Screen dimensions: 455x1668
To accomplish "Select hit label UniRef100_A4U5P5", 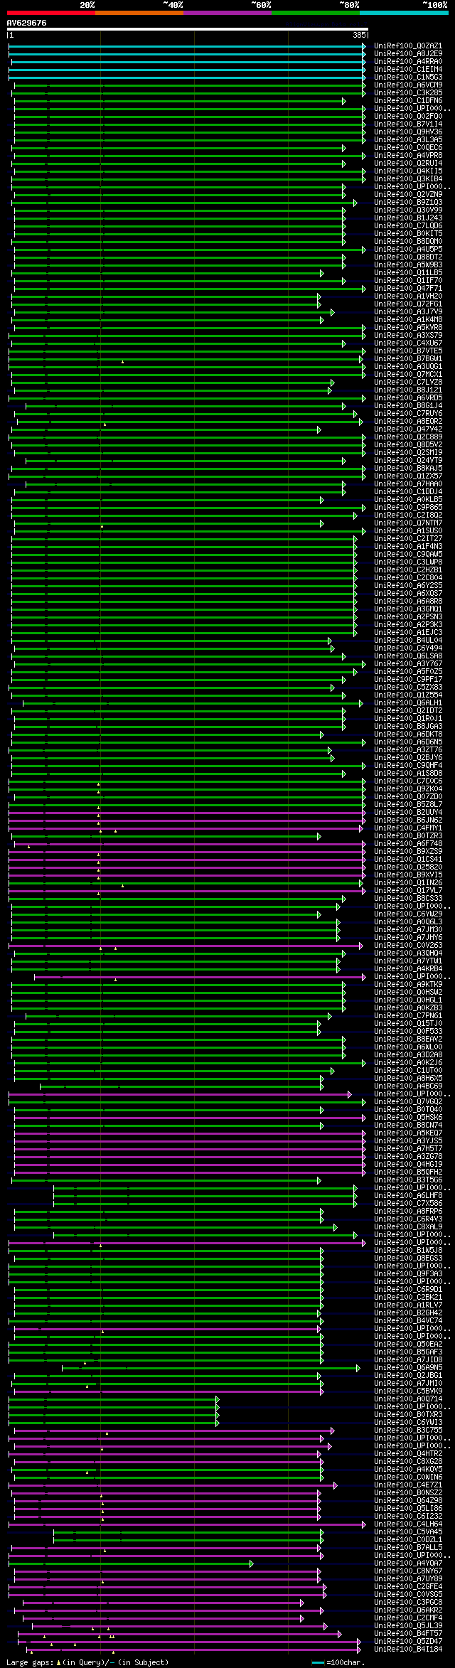I will pos(408,249).
